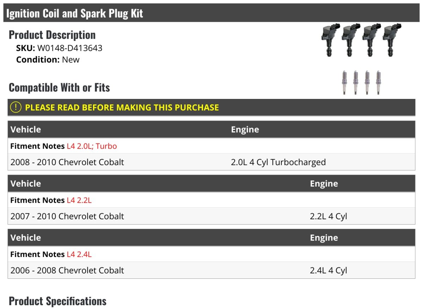Select the SKU number W0148-D413643
Image resolution: width=423 pixels, height=308 pixels.
pos(70,48)
